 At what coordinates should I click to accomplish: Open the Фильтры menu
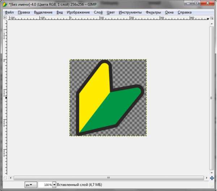153,12
